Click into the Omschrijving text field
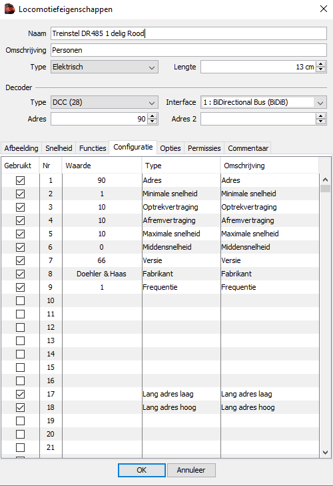Viewport: 333px width, 486px height. click(188, 50)
